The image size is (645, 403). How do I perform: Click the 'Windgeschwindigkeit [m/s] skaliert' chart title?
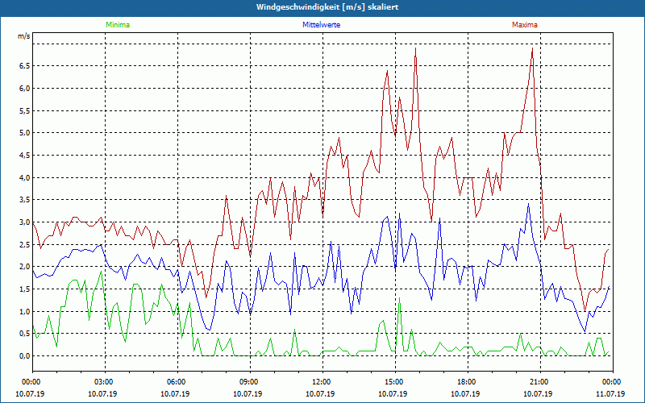point(327,7)
